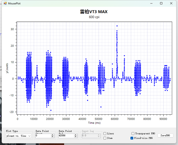
Task: Decrease Data Point End with down arrow
Action: [x=76, y=137]
